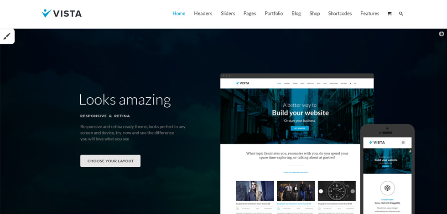Click the Vista logo in the header
This screenshot has width=447, height=214.
point(62,13)
